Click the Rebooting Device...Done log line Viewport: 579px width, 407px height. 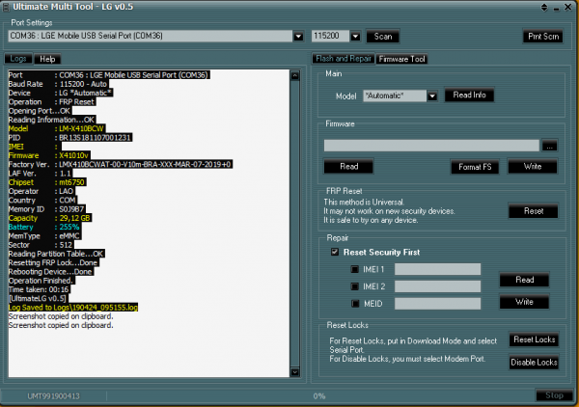(x=50, y=272)
